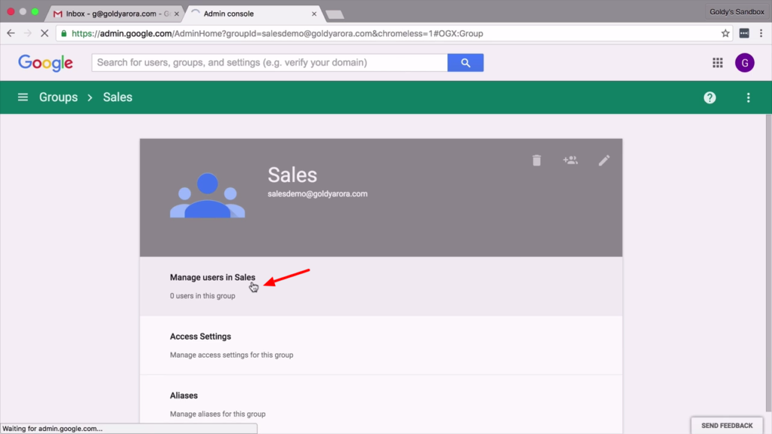Open the green bar's three-dot options menu

(x=748, y=97)
